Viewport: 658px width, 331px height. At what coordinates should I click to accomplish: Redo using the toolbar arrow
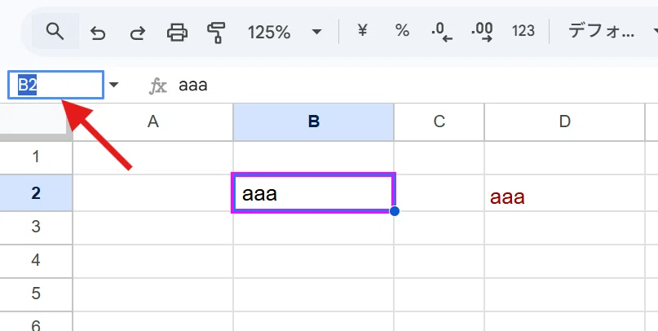click(137, 32)
